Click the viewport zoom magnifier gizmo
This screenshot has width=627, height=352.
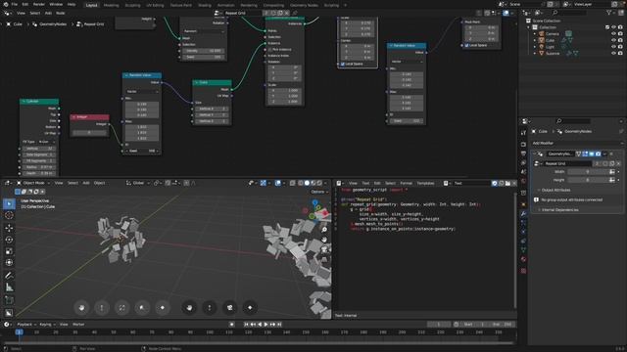coord(324,230)
